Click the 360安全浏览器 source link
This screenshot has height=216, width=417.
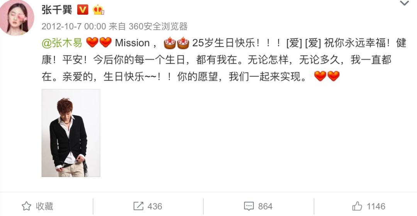158,27
